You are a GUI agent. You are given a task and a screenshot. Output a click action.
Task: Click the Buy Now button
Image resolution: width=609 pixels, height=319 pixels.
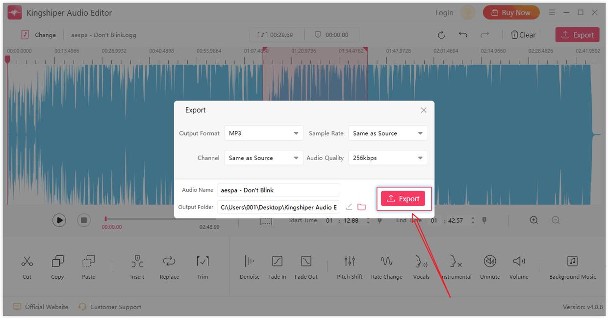click(511, 13)
